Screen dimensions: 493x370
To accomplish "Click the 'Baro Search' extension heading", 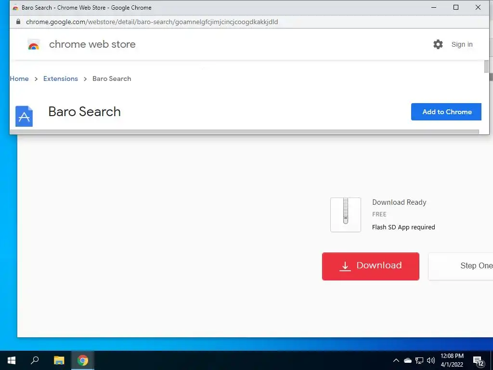I will point(84,112).
